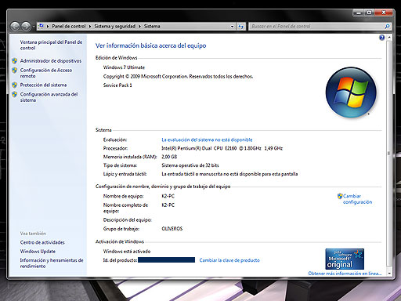The width and height of the screenshot is (401, 301).
Task: Open 'Configuración avanzada del sistema' link
Action: coord(49,97)
